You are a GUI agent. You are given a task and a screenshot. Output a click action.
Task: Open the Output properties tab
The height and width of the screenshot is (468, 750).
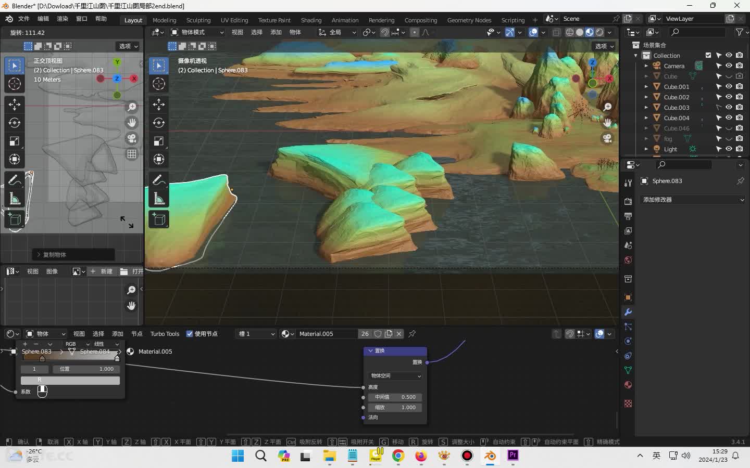(x=628, y=216)
